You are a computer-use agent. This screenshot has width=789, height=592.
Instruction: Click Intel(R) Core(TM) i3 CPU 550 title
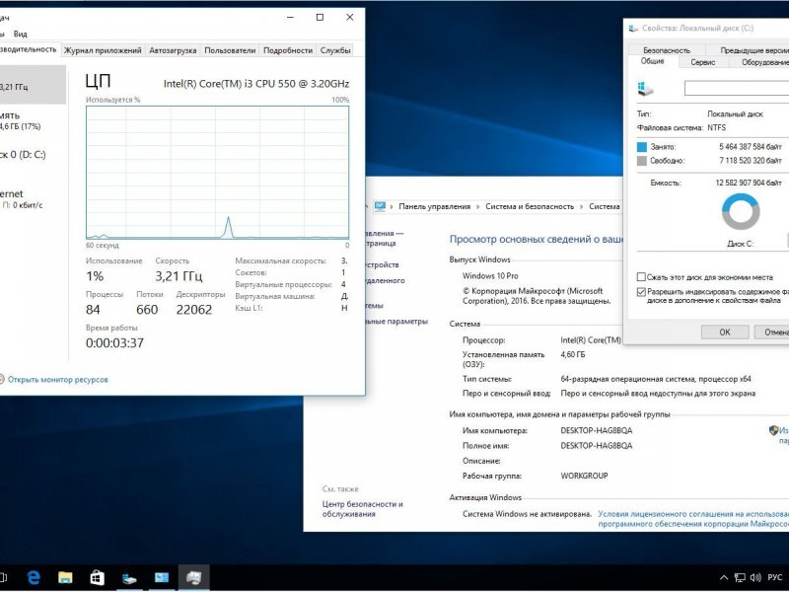256,84
